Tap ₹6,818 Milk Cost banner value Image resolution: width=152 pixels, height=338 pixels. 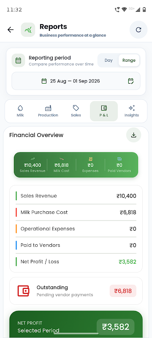(x=62, y=165)
